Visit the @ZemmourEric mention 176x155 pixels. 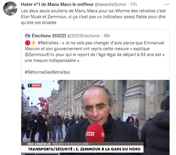click(x=39, y=55)
